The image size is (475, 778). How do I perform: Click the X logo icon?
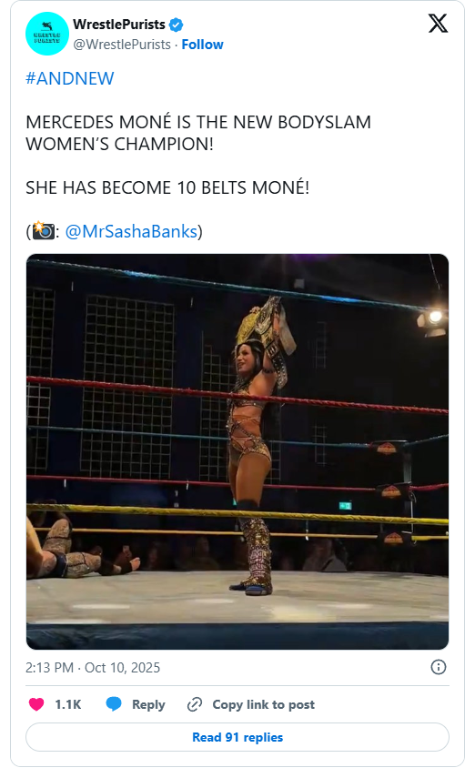[438, 24]
